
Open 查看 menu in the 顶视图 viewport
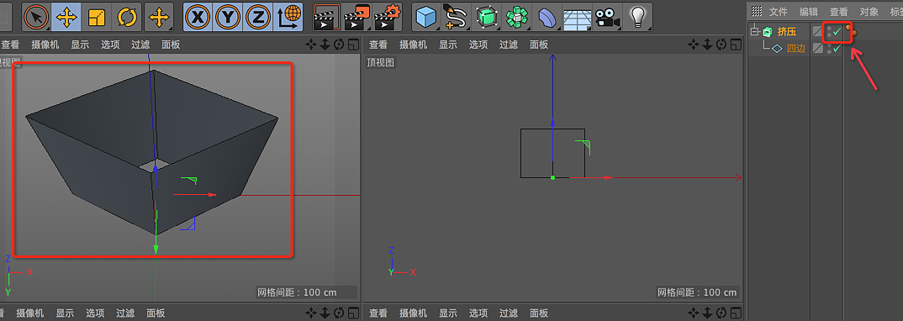[378, 45]
